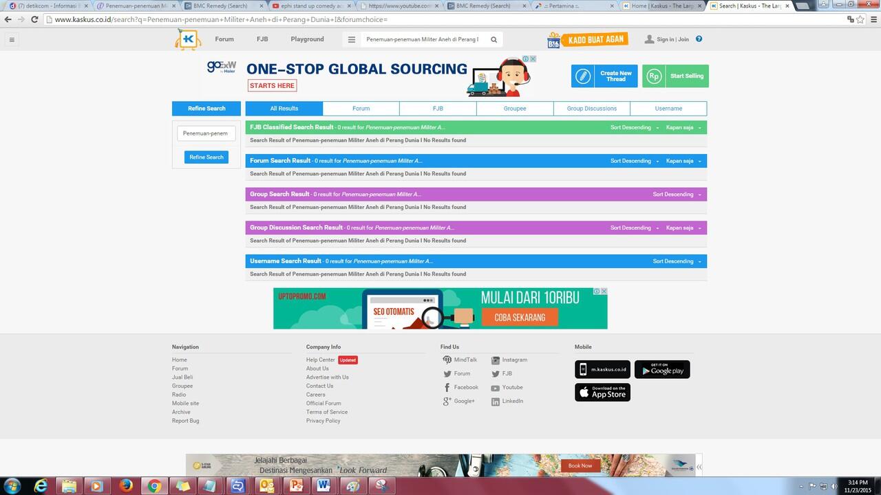Viewport: 881px width, 495px height.
Task: Open the Privacy Policy footer link
Action: [x=323, y=421]
